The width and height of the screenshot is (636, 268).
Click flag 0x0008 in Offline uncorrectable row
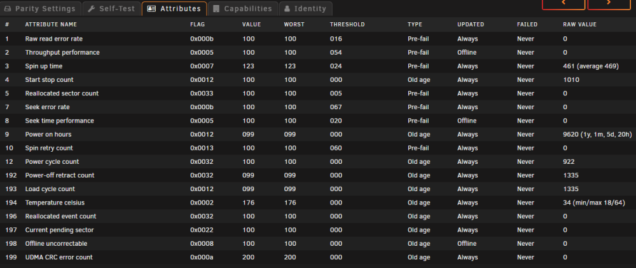[x=202, y=244]
